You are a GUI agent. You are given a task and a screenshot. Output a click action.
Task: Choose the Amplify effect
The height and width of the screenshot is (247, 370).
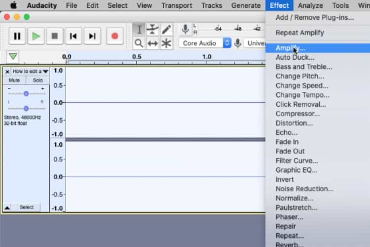318,48
